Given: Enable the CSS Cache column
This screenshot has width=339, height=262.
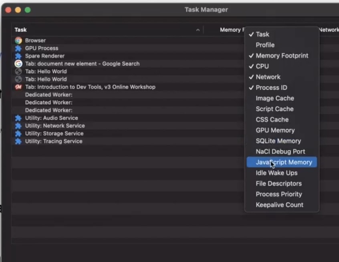Looking at the screenshot, I should click(x=282, y=119).
